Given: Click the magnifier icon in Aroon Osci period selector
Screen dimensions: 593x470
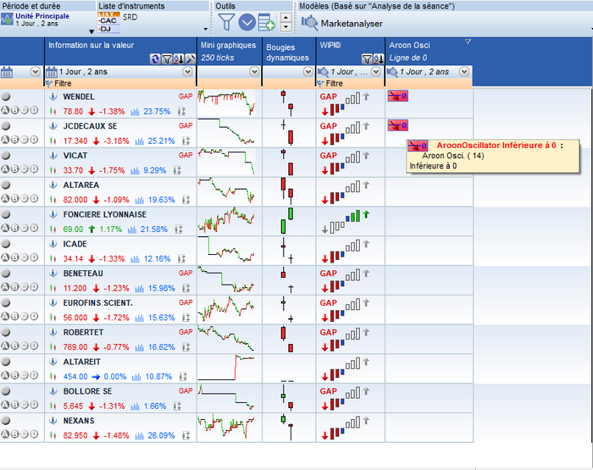Looking at the screenshot, I should (391, 71).
